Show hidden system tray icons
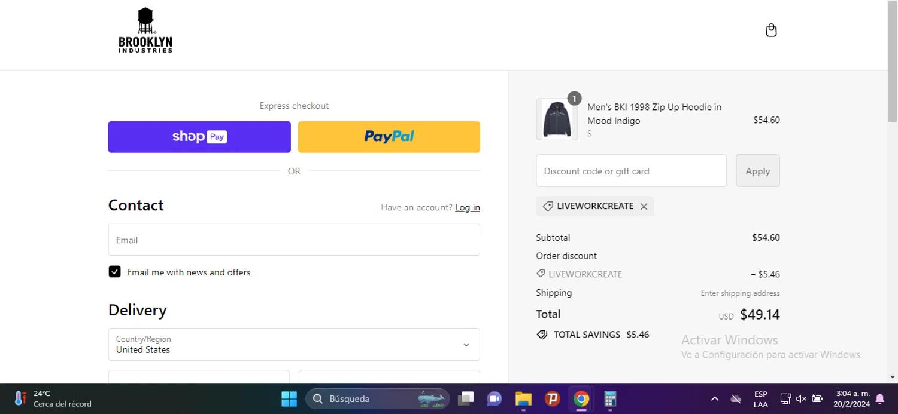 (714, 398)
